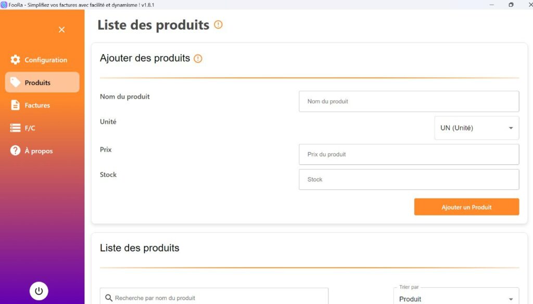Click info icon beside Liste des produits title
The height and width of the screenshot is (304, 533).
(x=218, y=24)
